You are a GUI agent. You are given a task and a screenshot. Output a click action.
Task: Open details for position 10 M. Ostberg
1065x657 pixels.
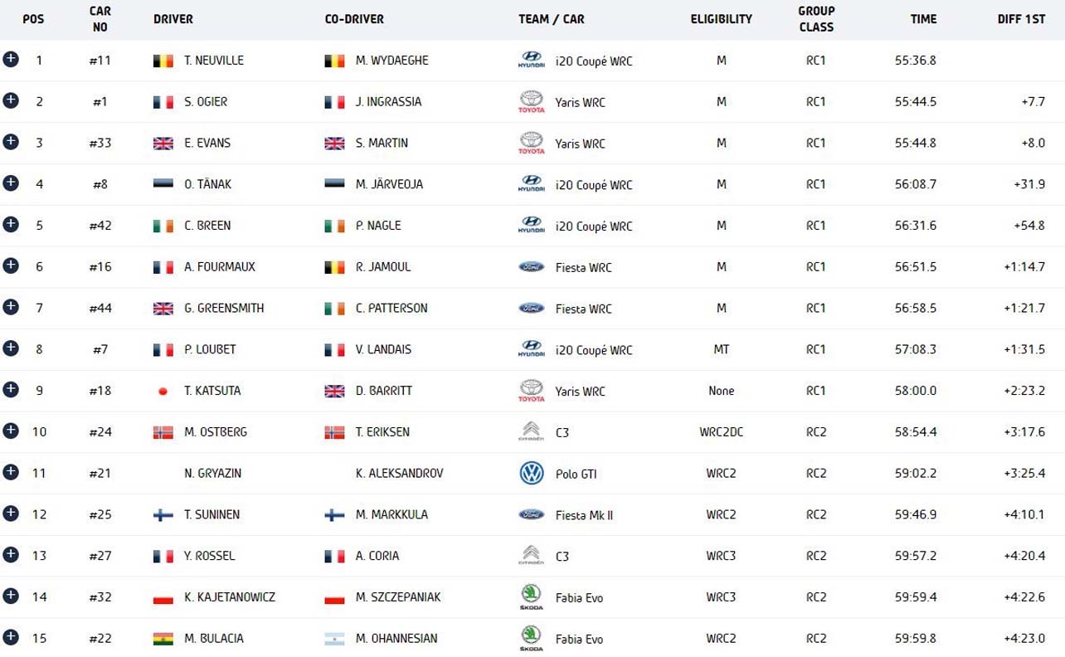pyautogui.click(x=10, y=431)
